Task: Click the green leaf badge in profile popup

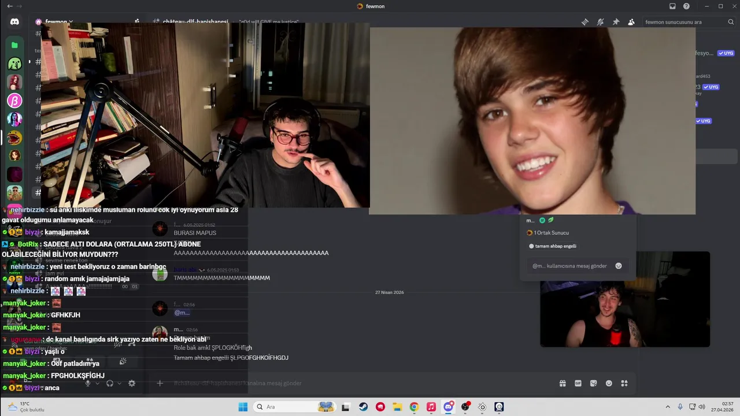Action: (x=551, y=220)
